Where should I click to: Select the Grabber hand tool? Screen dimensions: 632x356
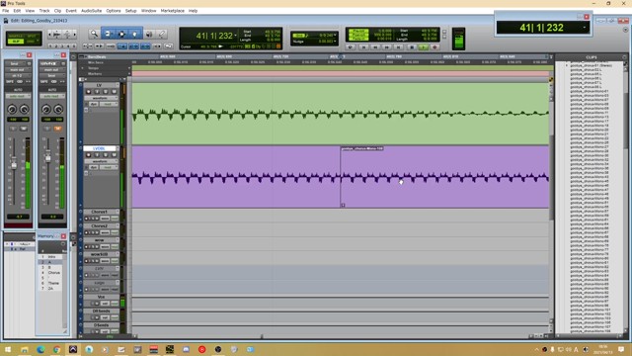[x=134, y=35]
